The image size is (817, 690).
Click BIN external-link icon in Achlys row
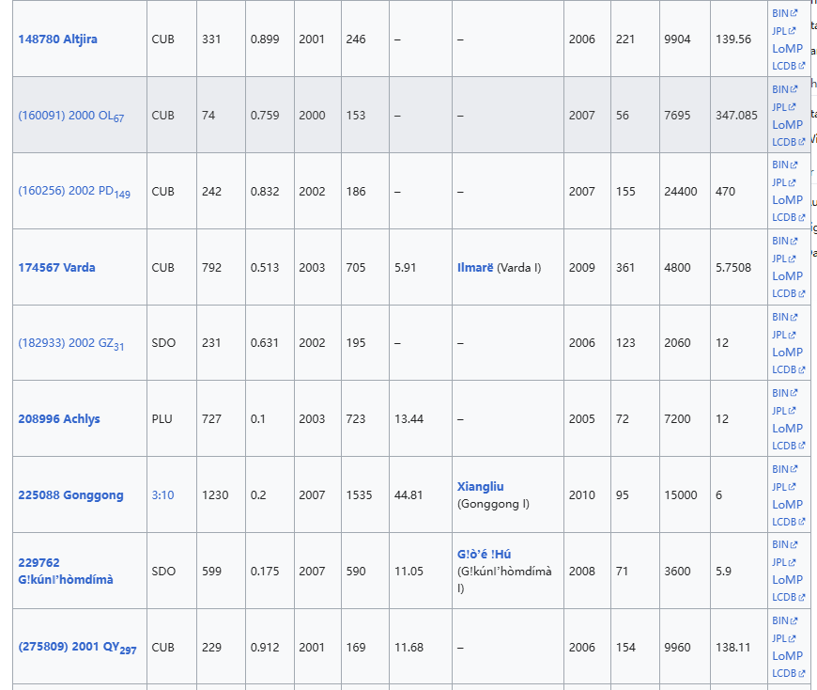pos(793,393)
